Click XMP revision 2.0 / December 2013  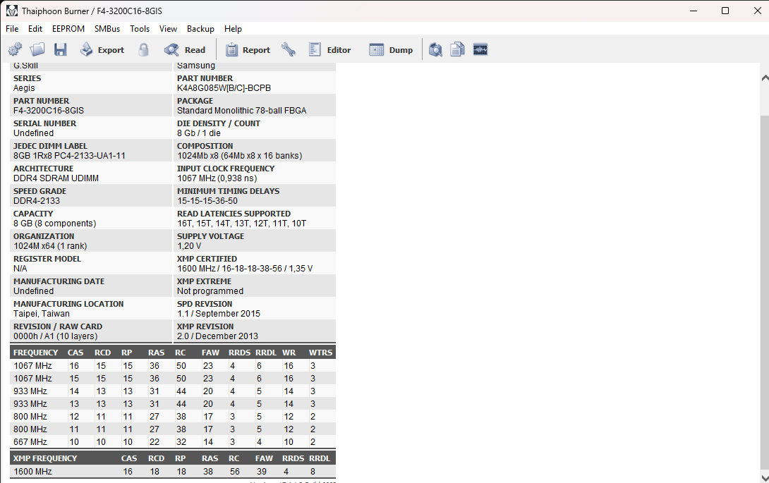(x=217, y=336)
